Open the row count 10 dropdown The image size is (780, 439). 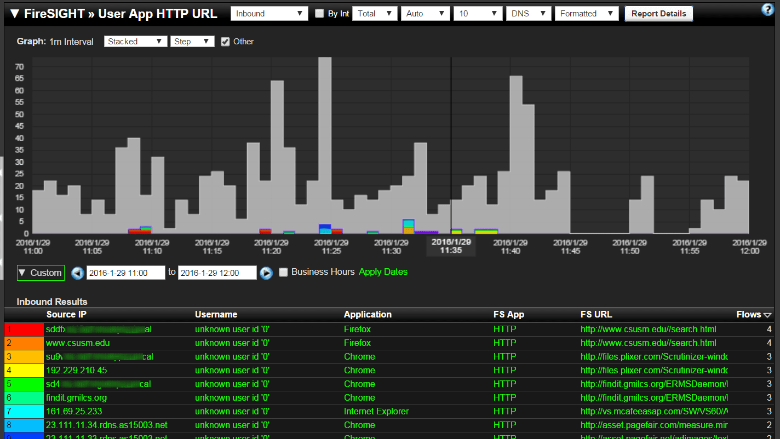(x=478, y=14)
